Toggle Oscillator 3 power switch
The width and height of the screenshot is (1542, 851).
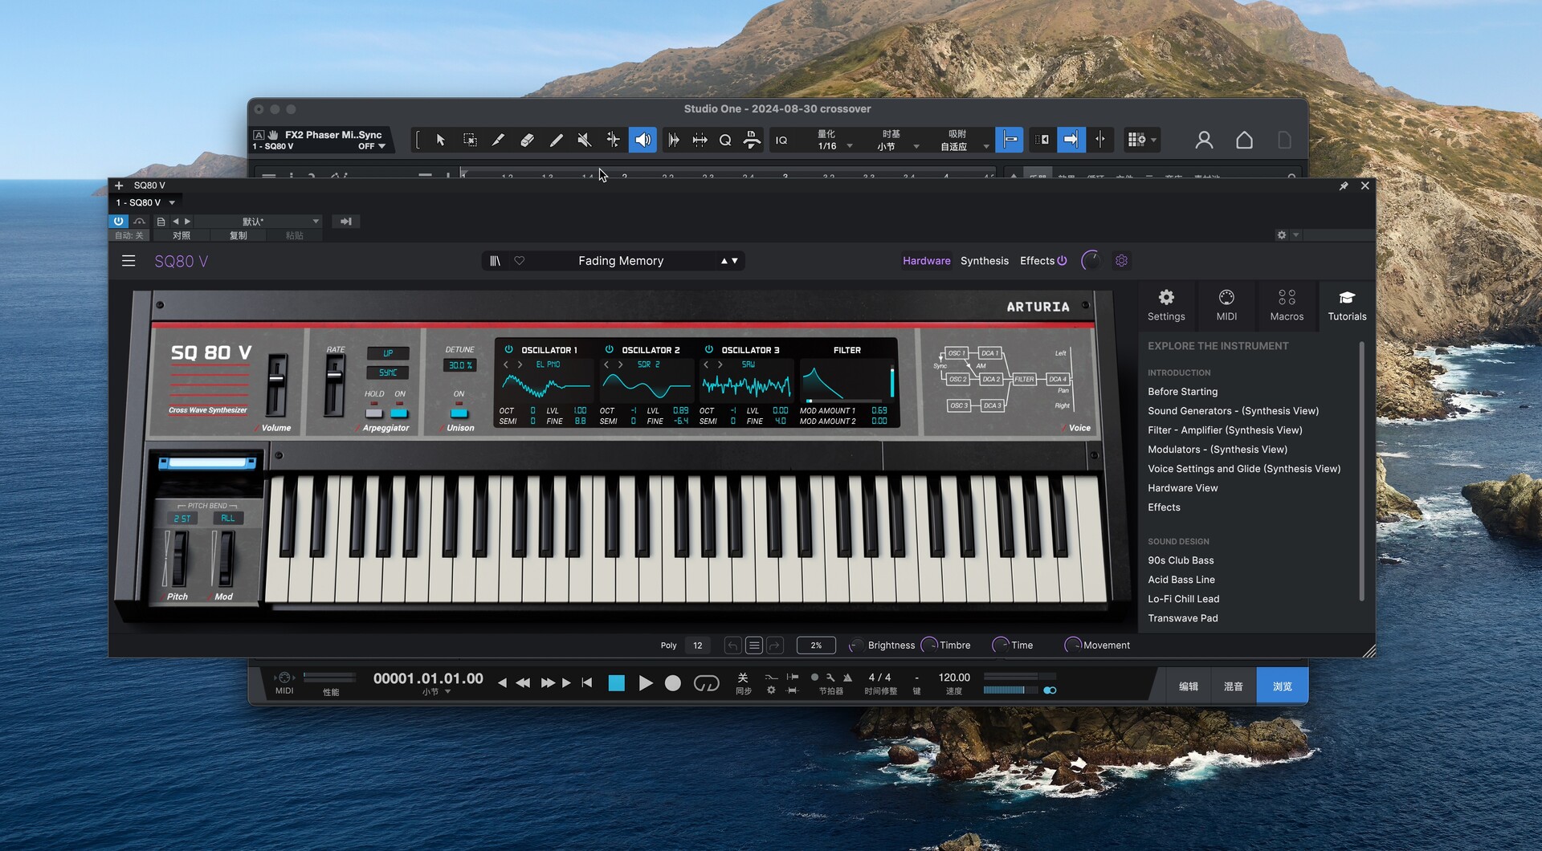(x=708, y=349)
